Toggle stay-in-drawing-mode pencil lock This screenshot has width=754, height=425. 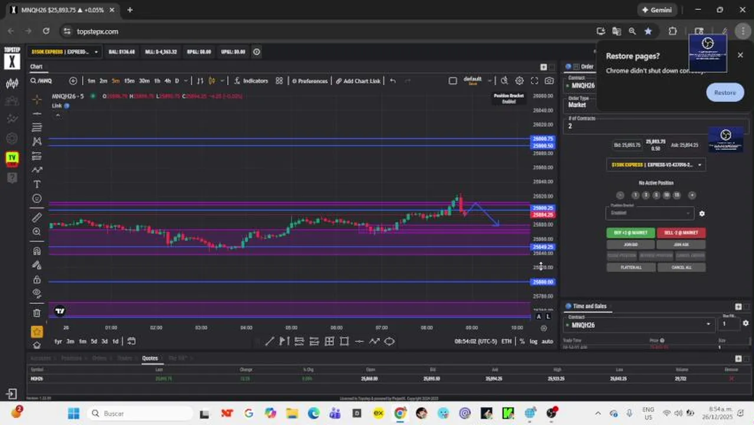37,265
